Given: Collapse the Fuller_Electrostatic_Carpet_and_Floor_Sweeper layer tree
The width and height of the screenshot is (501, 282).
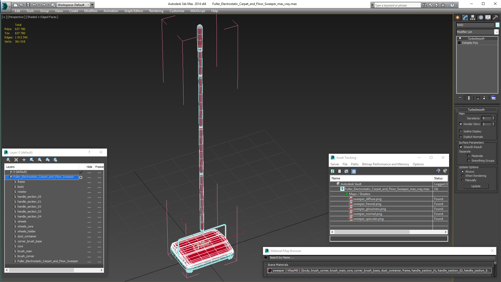Looking at the screenshot, I should (x=7, y=177).
